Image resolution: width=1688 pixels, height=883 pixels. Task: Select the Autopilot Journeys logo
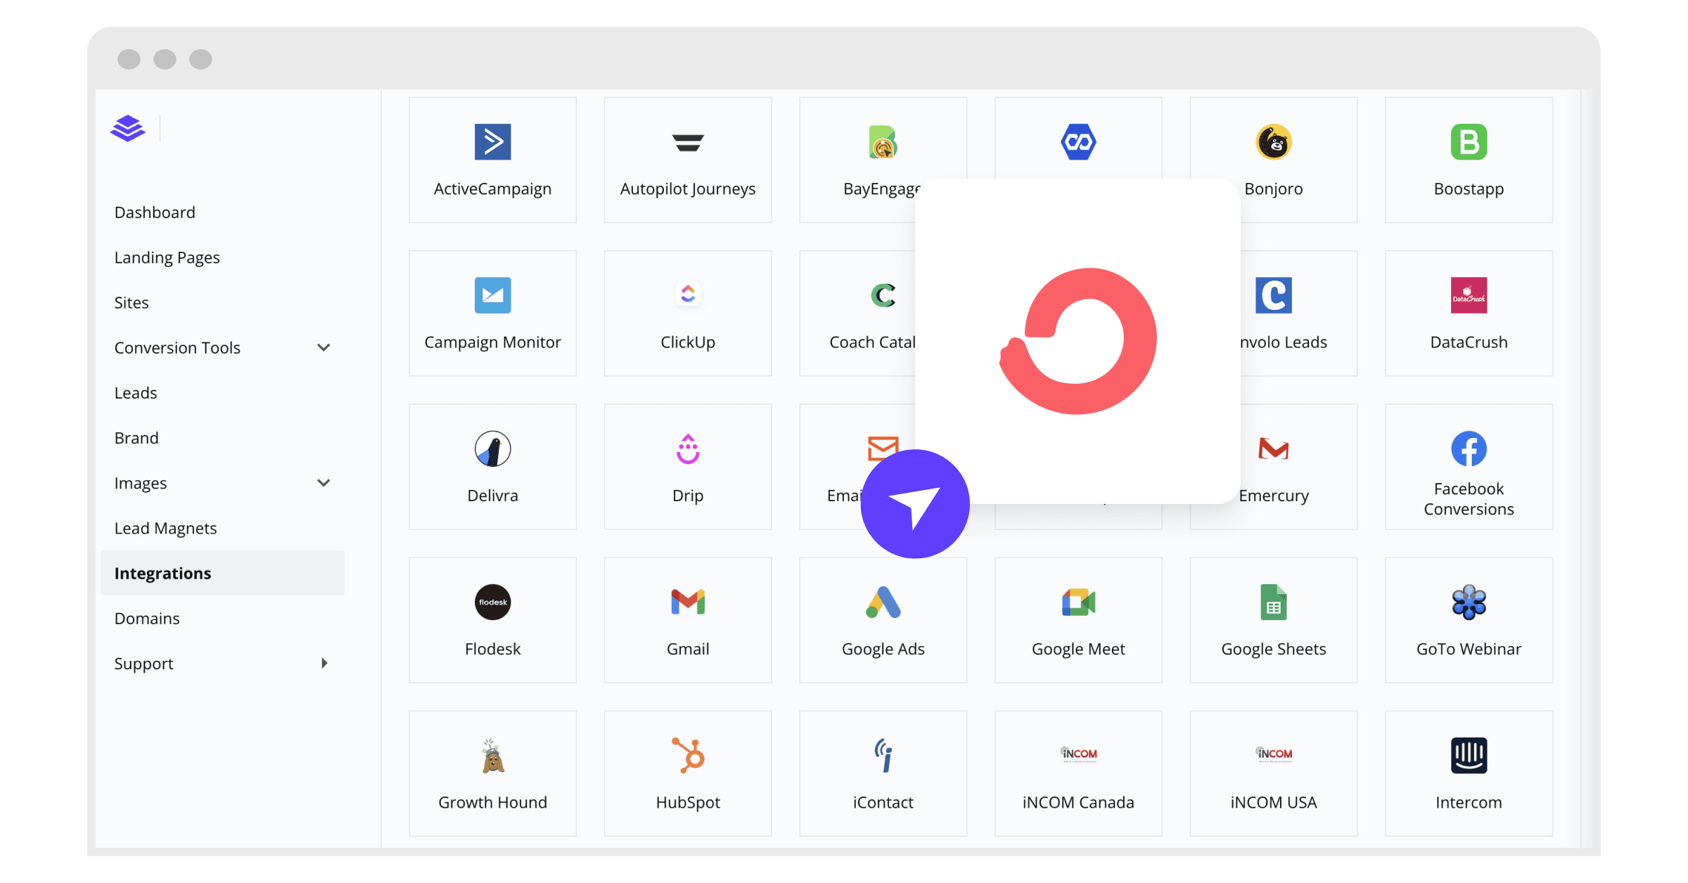(688, 143)
